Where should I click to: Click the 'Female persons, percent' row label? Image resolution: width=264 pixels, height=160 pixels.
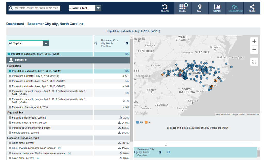pos(25,133)
